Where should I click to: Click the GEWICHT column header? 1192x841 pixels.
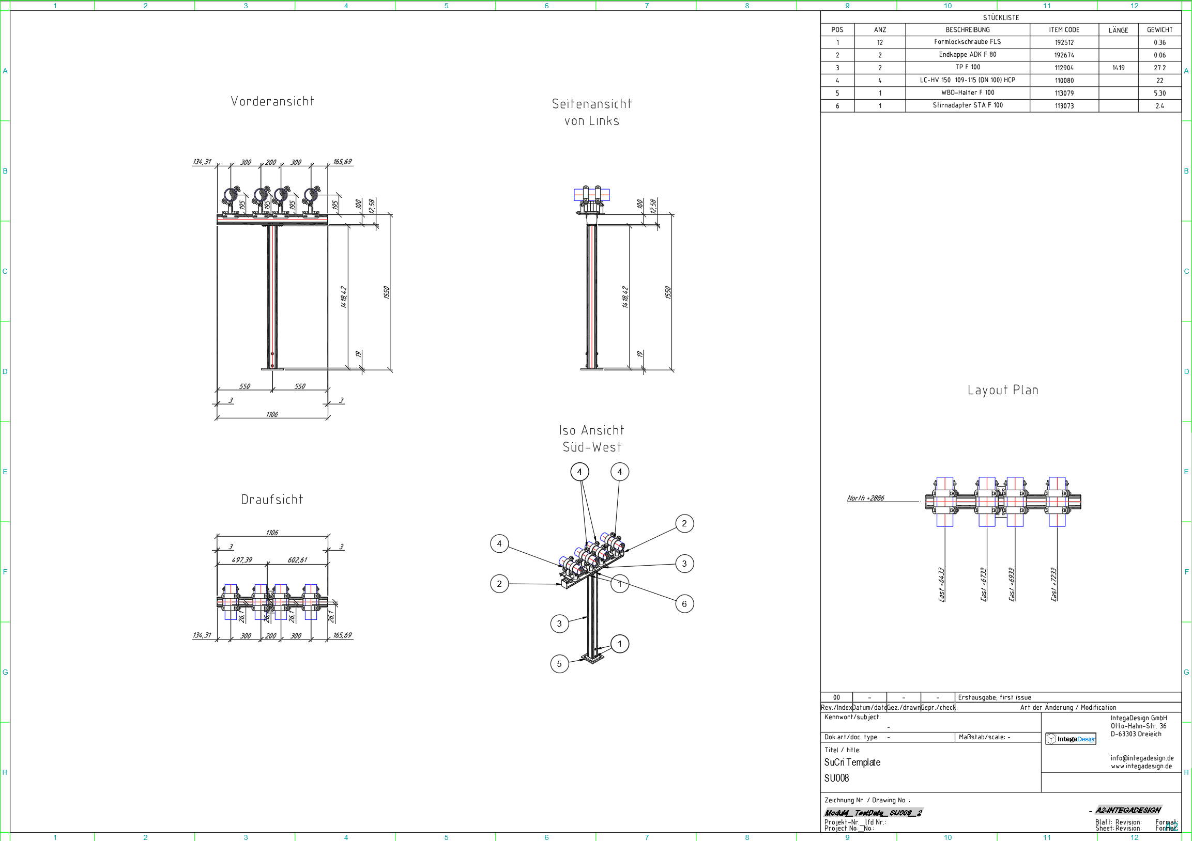click(1159, 30)
